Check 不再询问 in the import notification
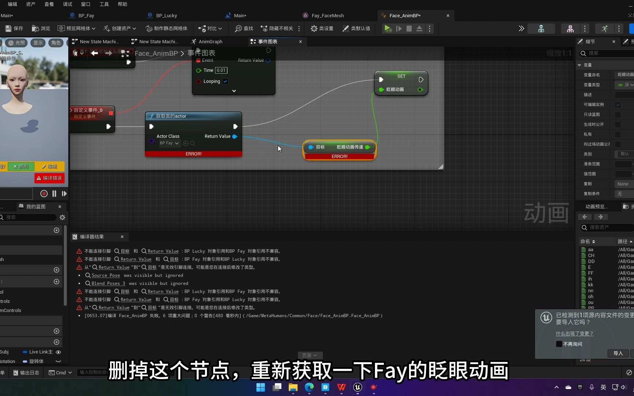 click(x=559, y=344)
